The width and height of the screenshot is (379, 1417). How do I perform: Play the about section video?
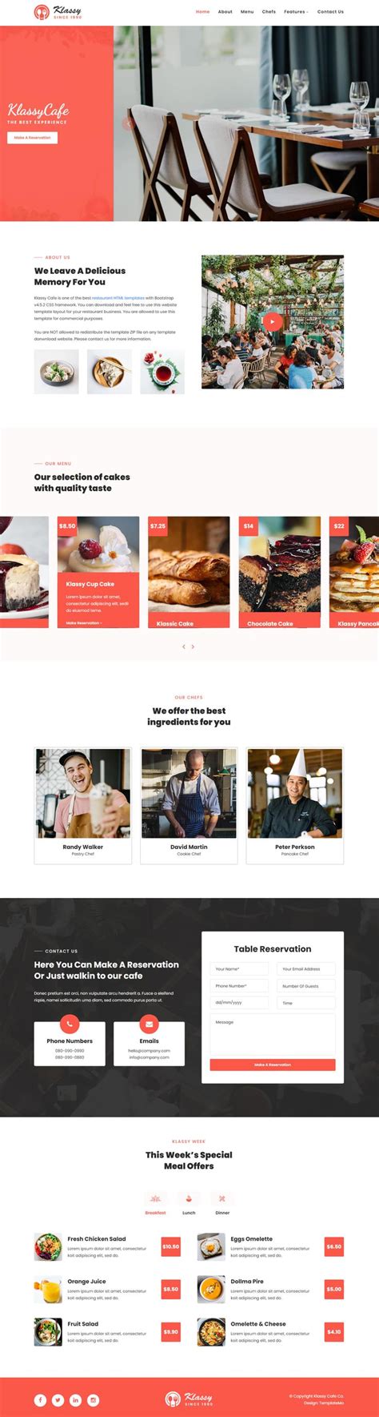point(273,321)
